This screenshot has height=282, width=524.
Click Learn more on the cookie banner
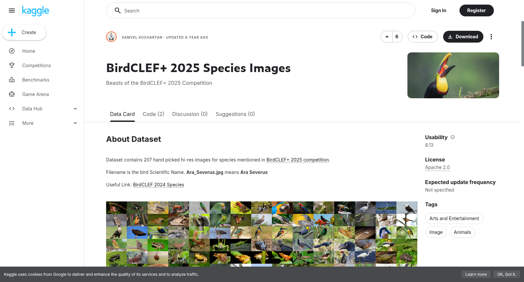click(x=476, y=274)
